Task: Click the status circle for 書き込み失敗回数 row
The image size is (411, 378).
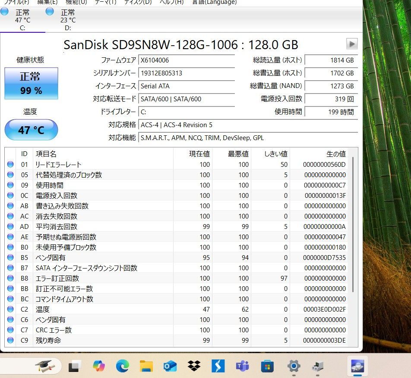Action: [10, 206]
